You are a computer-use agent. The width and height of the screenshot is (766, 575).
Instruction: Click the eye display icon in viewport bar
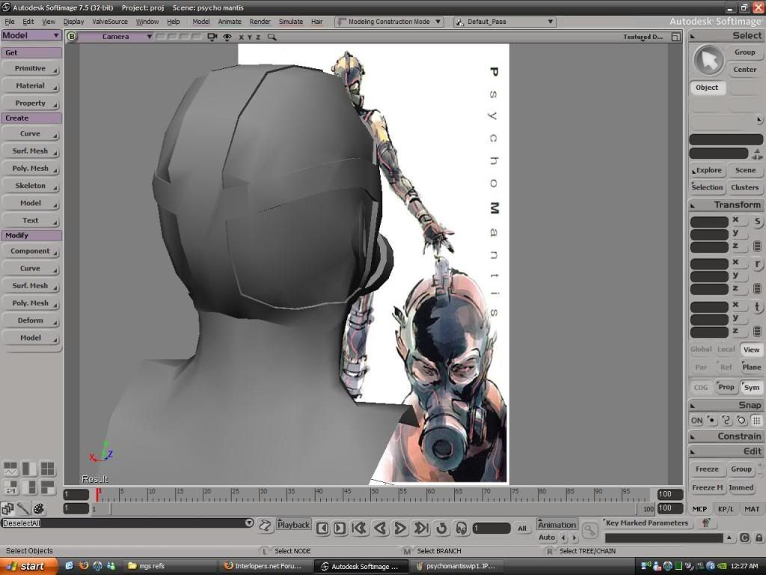click(x=227, y=37)
